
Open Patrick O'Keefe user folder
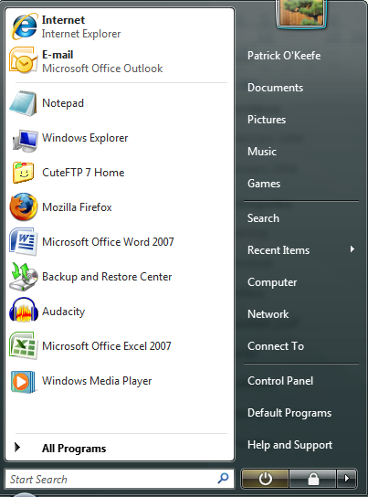click(284, 56)
